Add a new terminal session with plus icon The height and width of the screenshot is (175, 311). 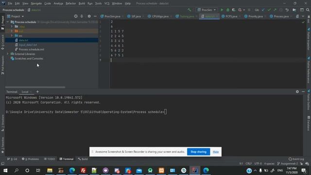(37, 92)
